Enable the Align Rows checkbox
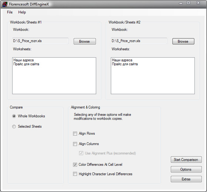Screen dimensions: 207x192 click(x=75, y=134)
